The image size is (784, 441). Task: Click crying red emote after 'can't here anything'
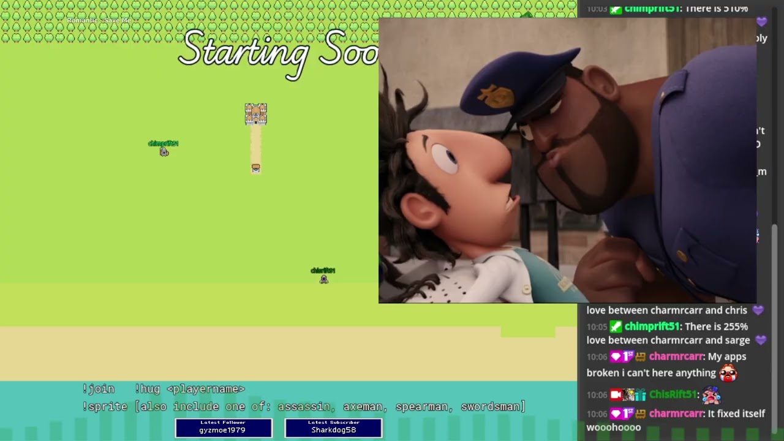point(728,372)
